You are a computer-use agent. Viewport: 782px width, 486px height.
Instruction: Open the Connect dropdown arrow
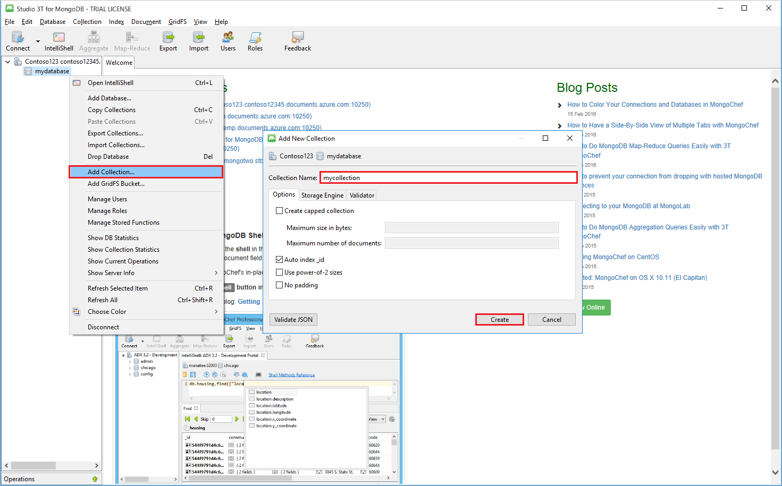point(37,41)
